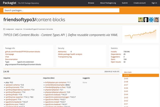Image resolution: width=160 pixels, height=107 pixels.
Task: Open the Documentation link
Action: [11, 59]
